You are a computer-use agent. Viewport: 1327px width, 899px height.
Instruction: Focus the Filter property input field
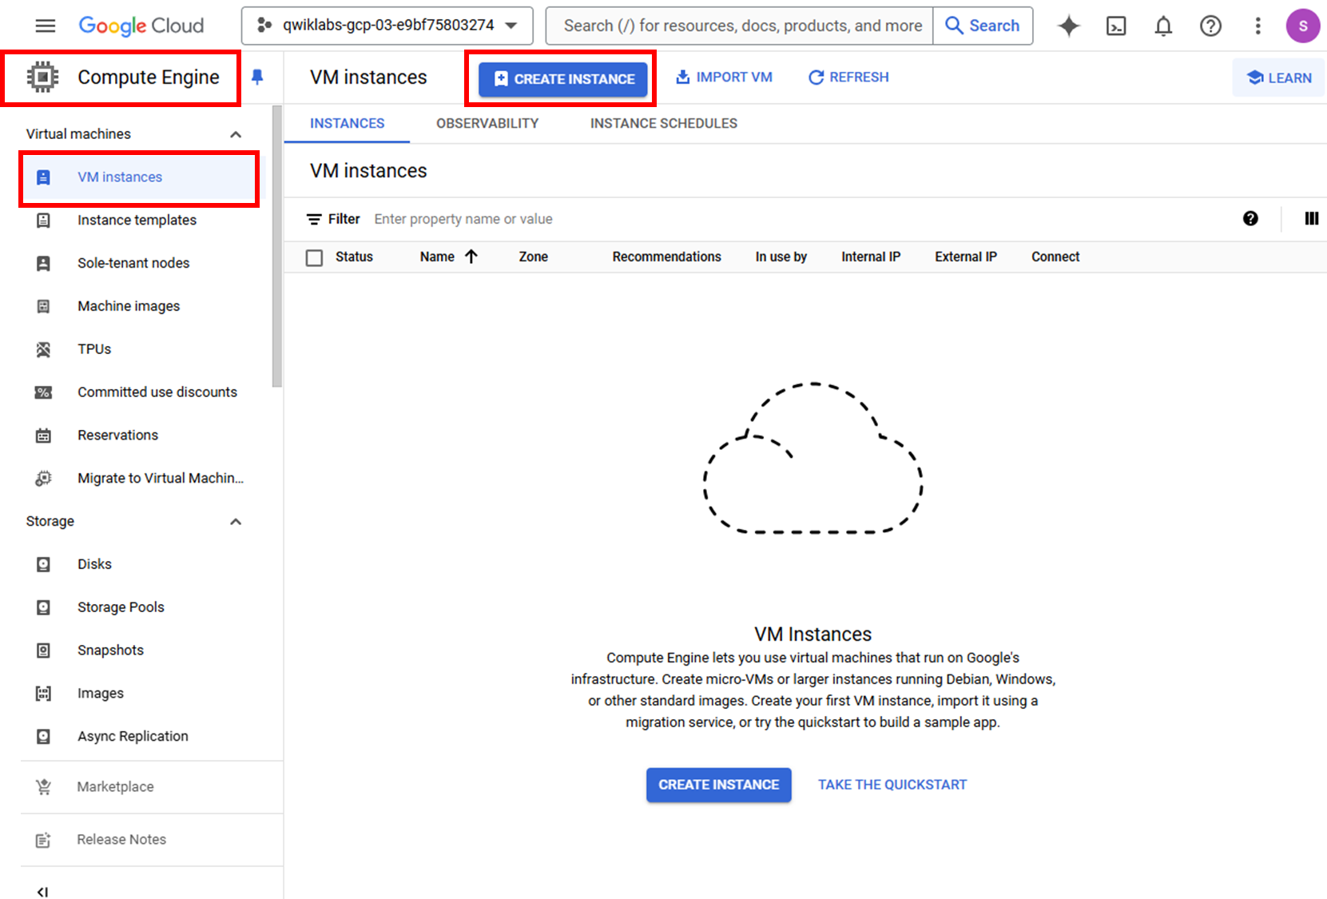[799, 219]
